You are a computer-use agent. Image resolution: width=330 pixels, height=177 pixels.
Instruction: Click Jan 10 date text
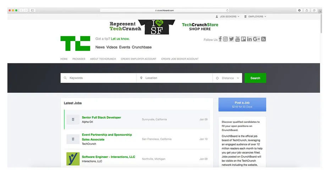204,139
